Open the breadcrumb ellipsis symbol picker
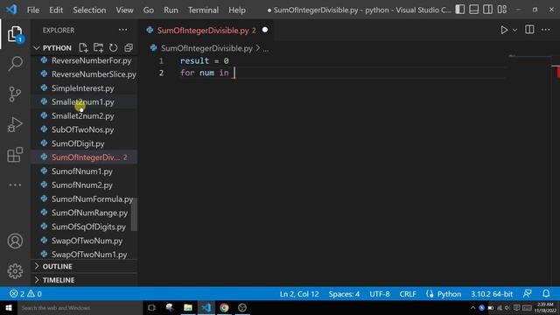This screenshot has width=560, height=315. (266, 49)
